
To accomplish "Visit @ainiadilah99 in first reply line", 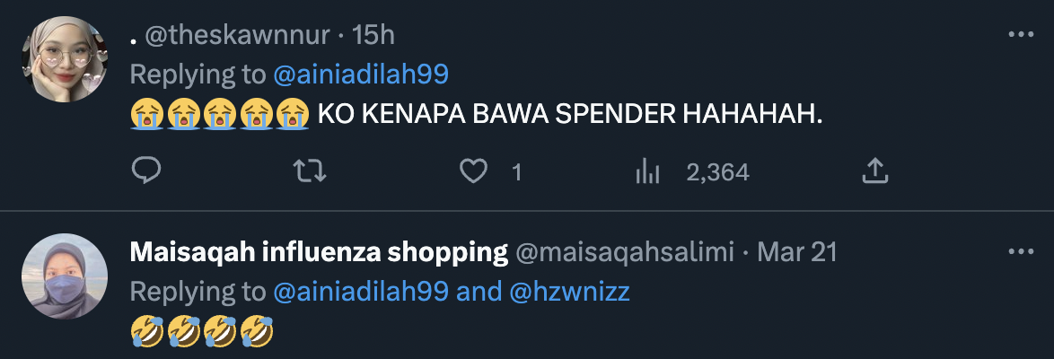I will click(x=361, y=74).
